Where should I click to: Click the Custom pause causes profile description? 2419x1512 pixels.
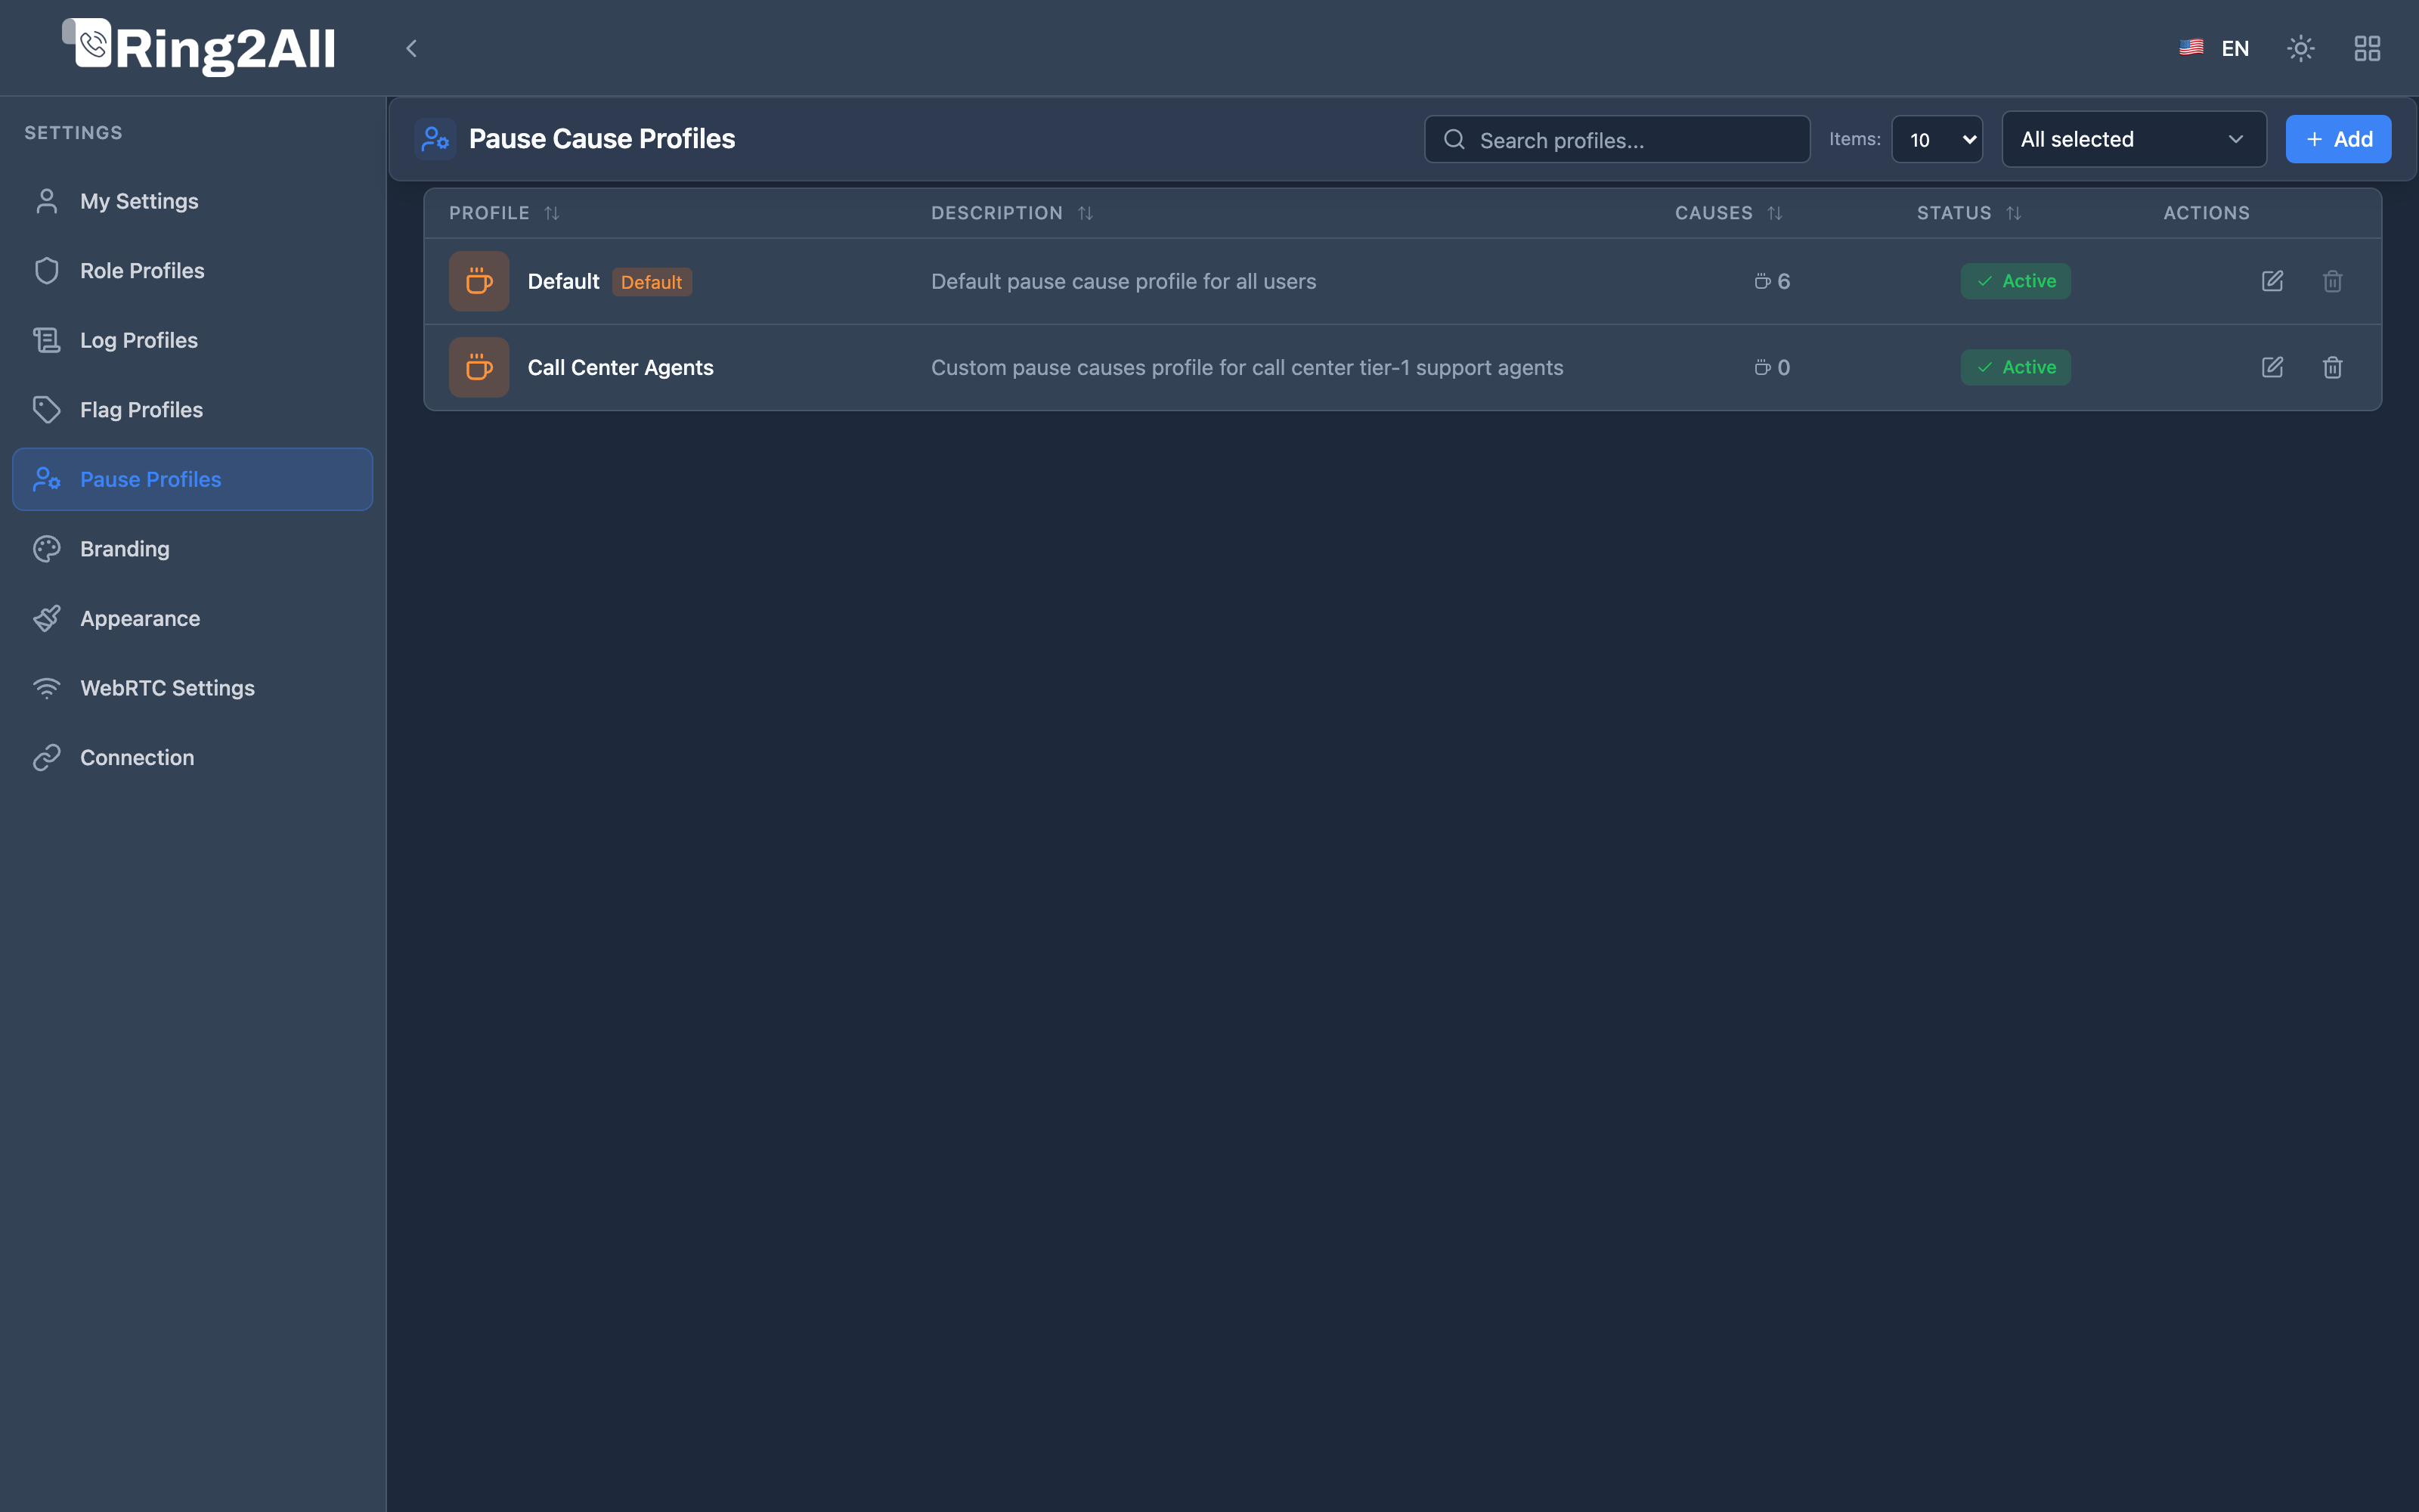point(1247,368)
